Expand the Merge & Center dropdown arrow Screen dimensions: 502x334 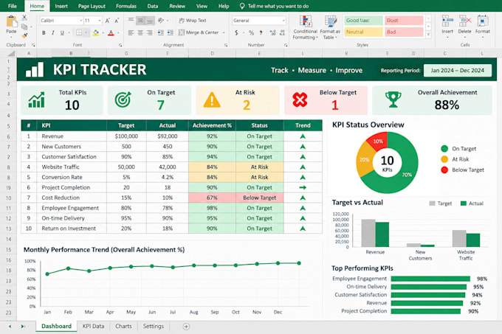(x=224, y=32)
